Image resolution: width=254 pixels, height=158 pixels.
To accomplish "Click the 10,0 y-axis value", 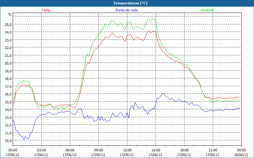I will pos(8,141).
